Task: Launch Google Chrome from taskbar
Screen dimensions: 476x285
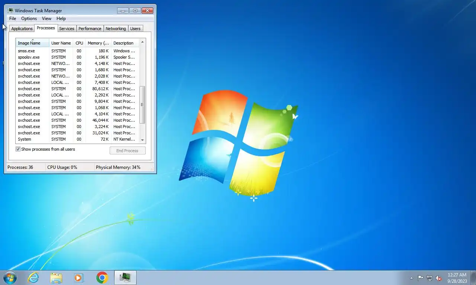Action: [102, 278]
